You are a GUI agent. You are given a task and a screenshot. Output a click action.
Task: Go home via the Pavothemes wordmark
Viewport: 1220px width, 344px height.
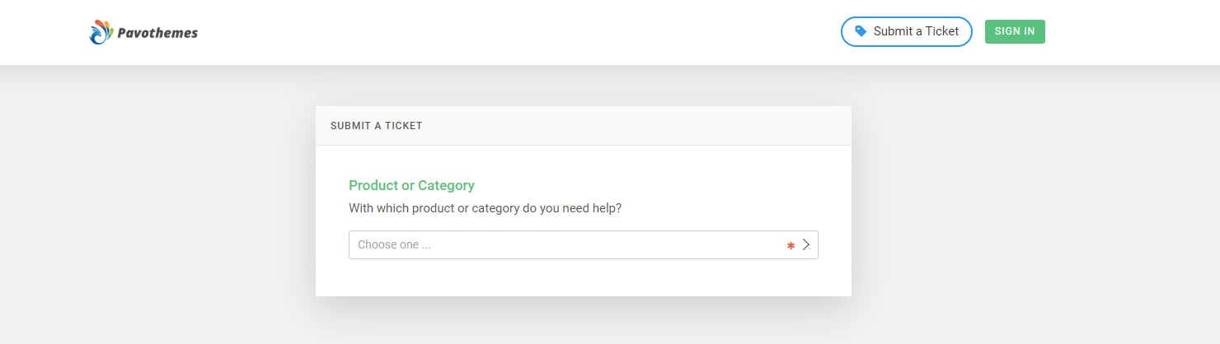[157, 33]
